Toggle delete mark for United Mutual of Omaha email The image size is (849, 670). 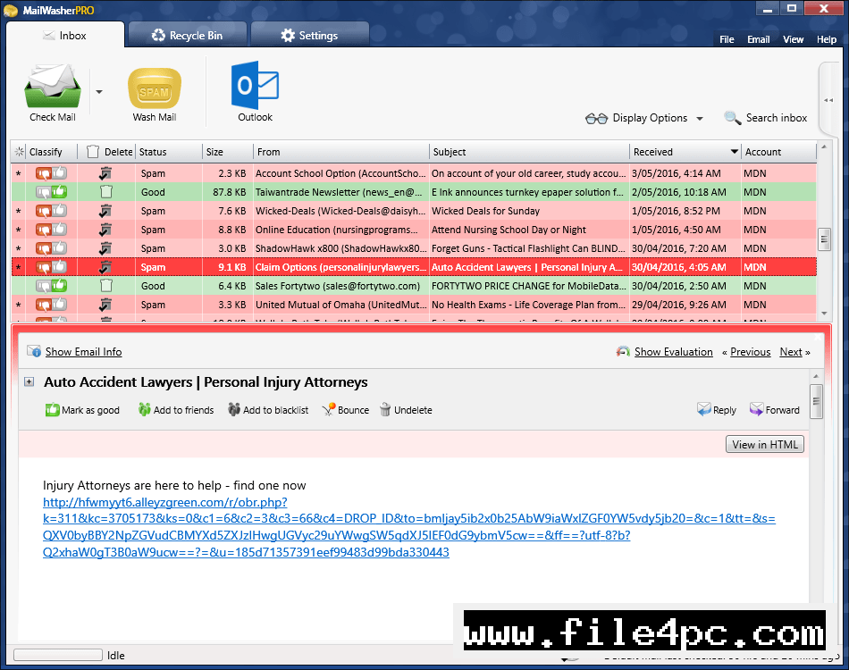pyautogui.click(x=105, y=305)
